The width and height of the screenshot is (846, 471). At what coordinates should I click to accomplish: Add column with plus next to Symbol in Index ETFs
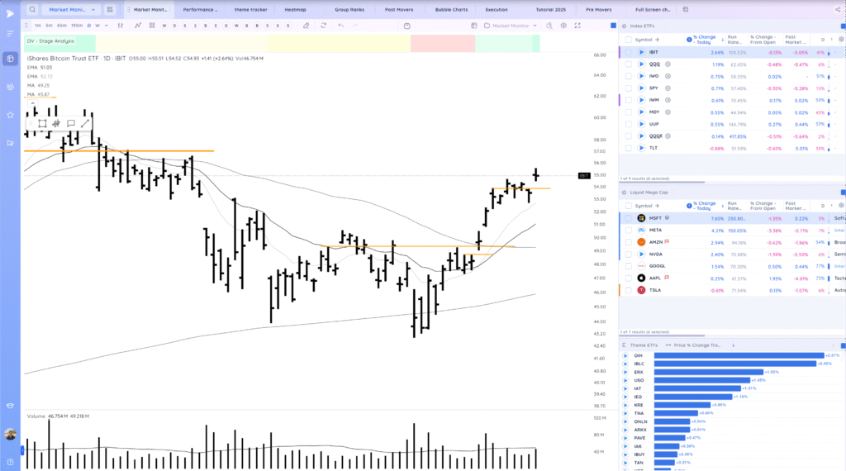(x=657, y=40)
